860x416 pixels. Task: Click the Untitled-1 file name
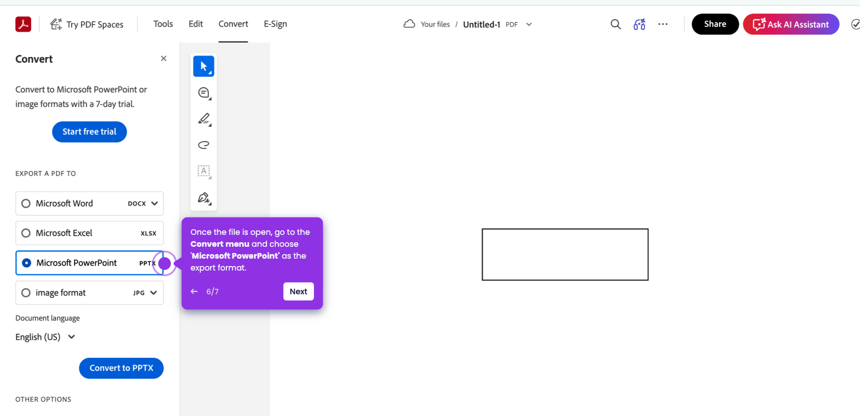point(481,24)
